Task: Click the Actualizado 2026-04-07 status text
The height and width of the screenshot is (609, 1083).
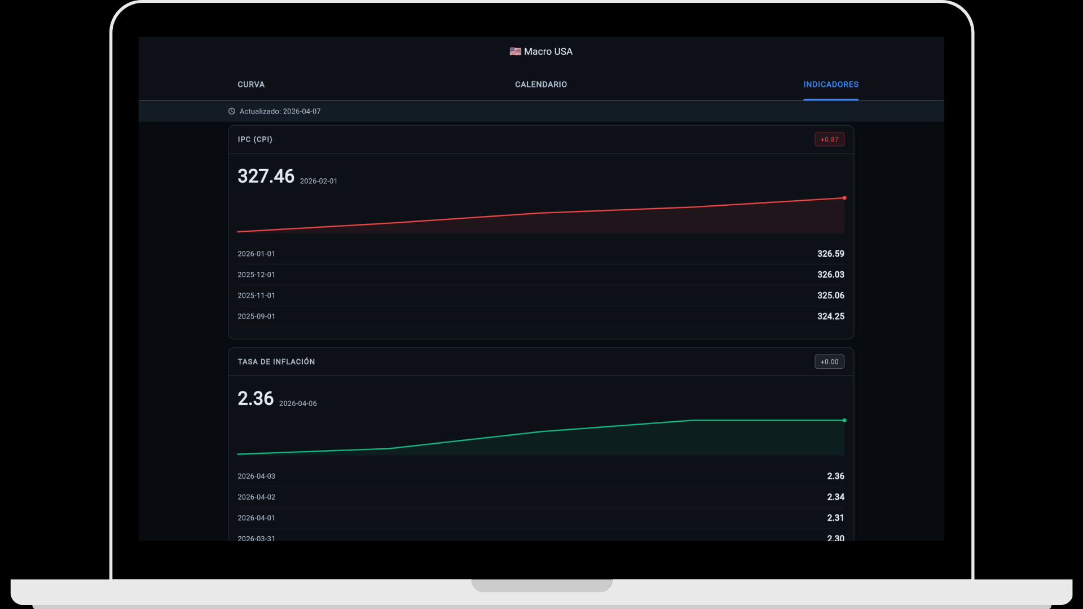Action: [x=280, y=112]
